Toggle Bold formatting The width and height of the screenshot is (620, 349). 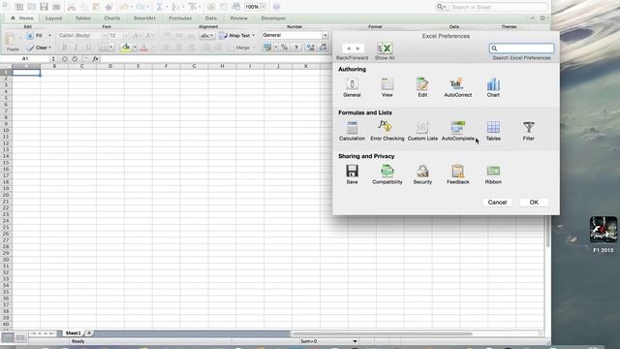(x=65, y=48)
